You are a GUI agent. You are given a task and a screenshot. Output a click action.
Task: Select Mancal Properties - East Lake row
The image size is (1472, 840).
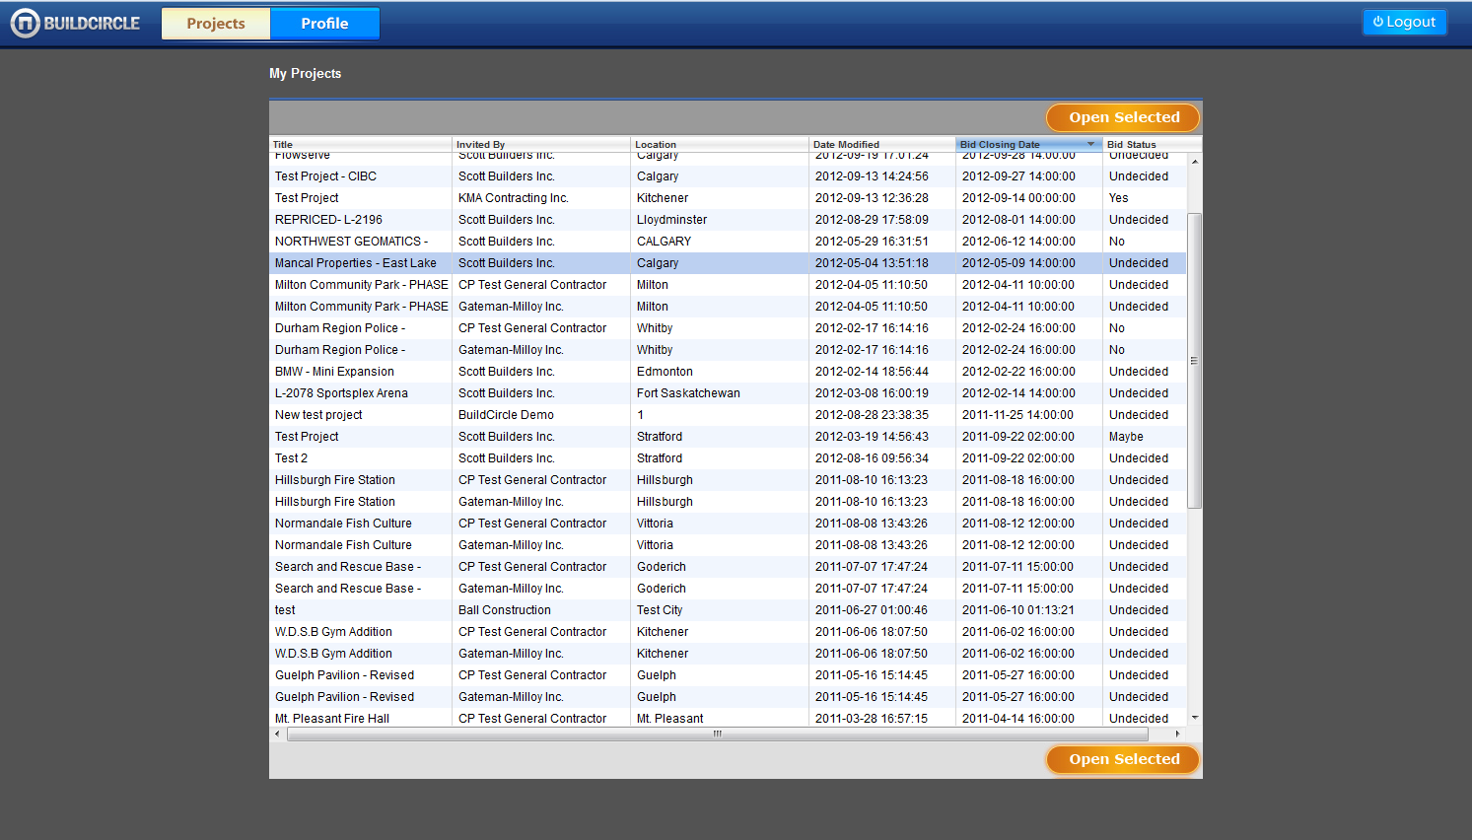(728, 263)
